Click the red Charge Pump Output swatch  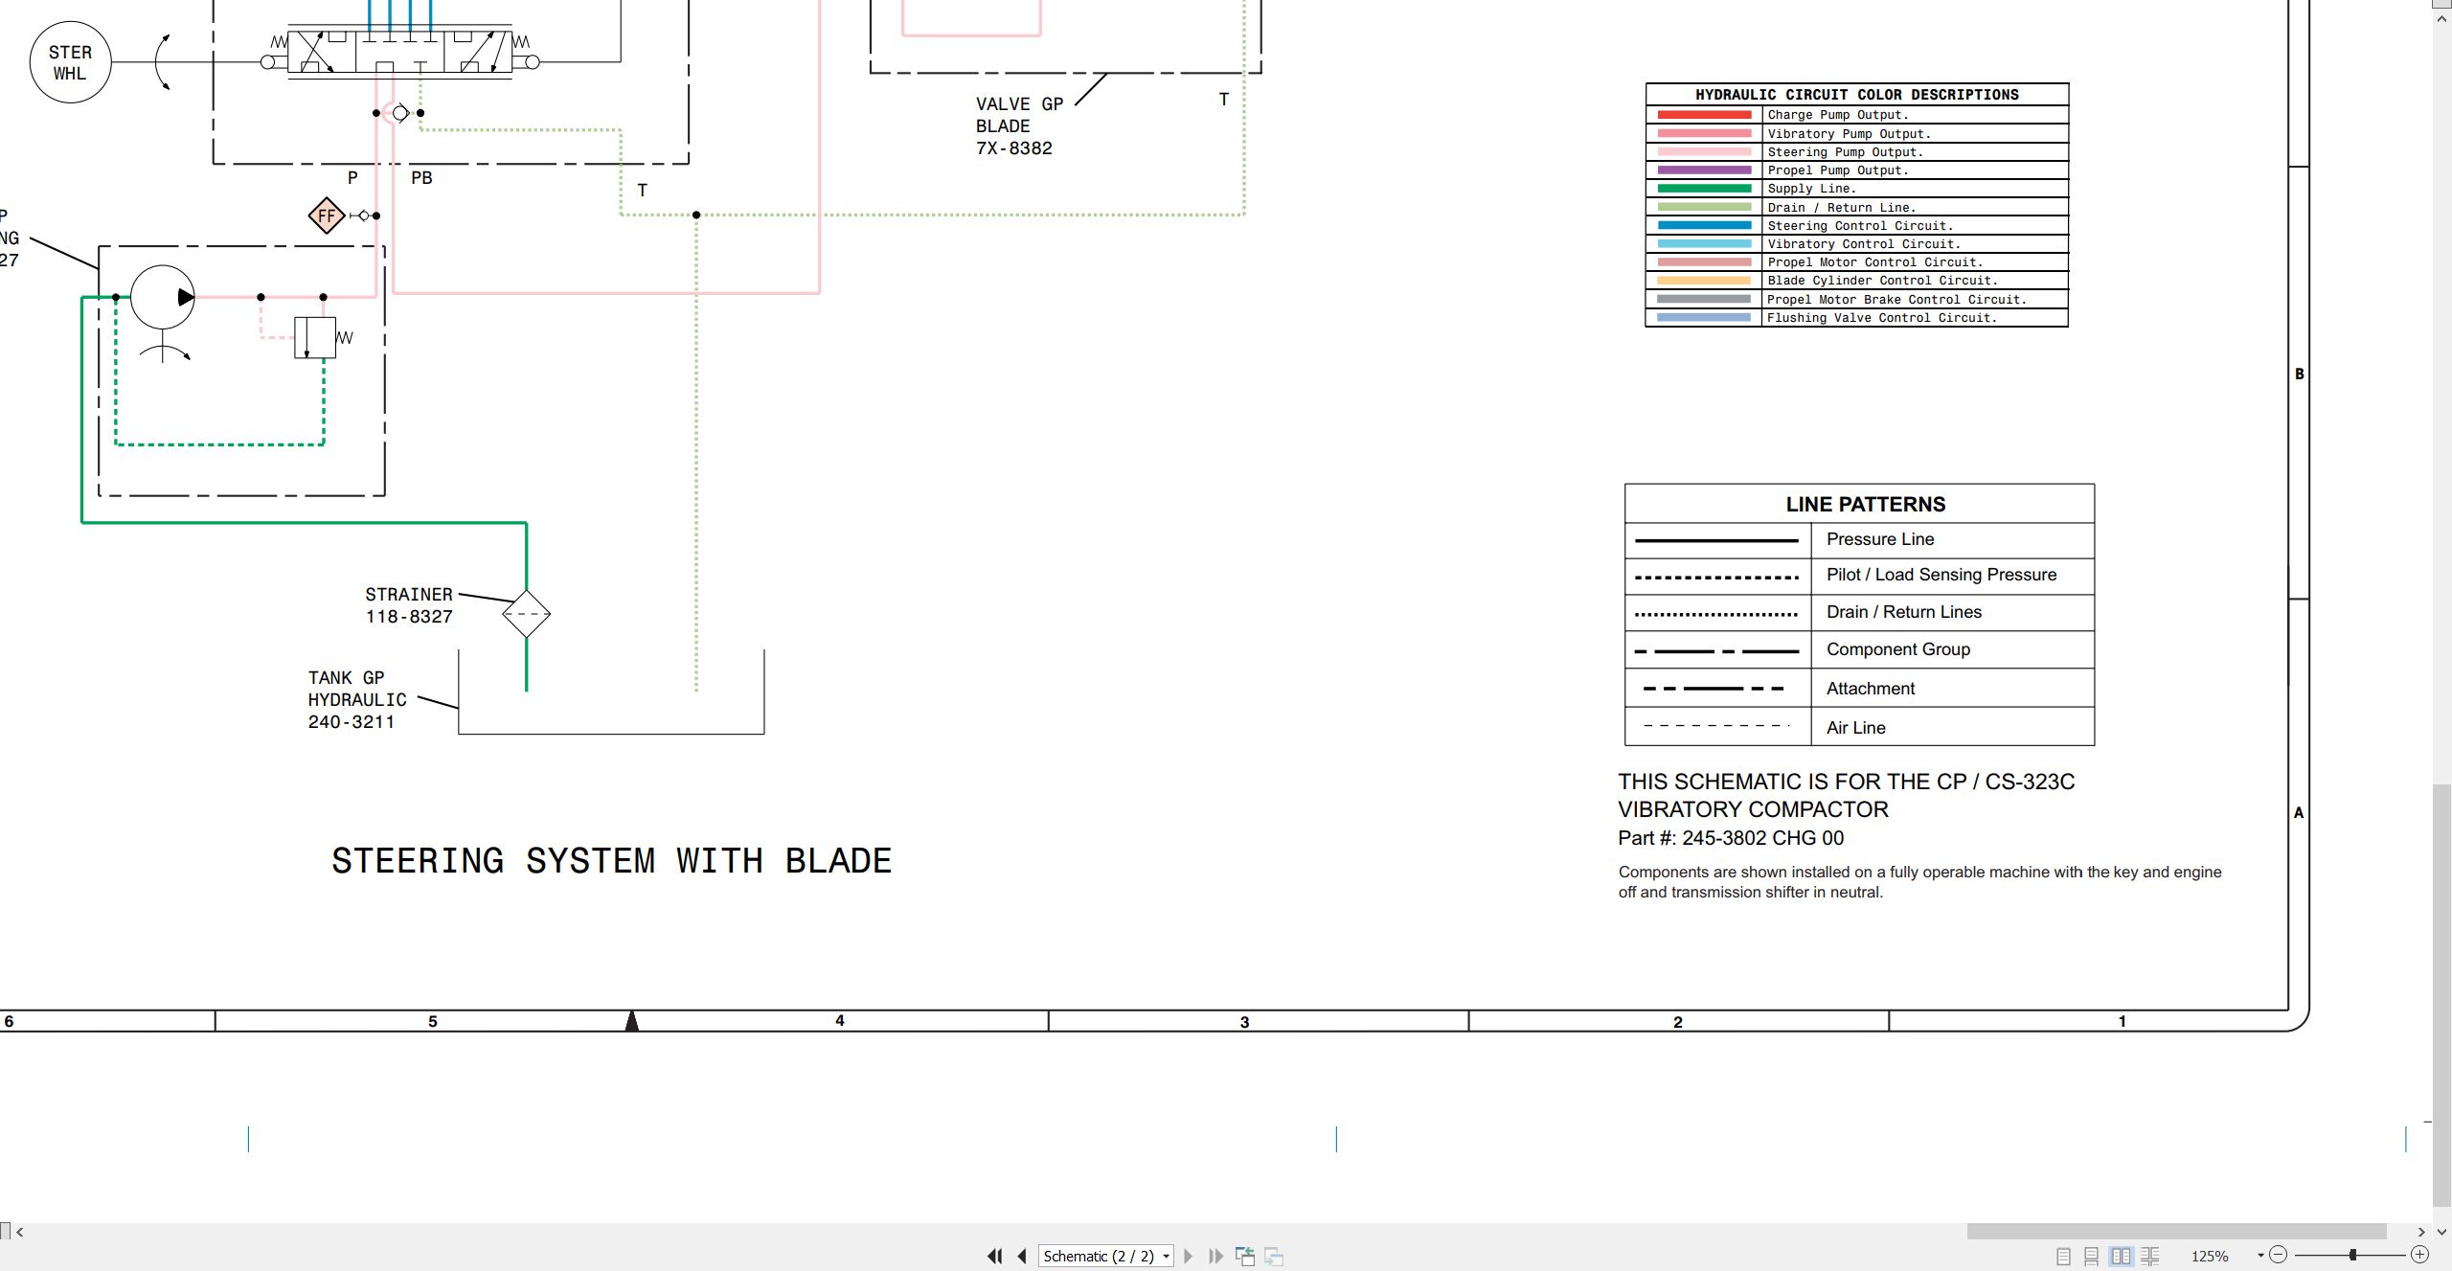tap(1704, 115)
